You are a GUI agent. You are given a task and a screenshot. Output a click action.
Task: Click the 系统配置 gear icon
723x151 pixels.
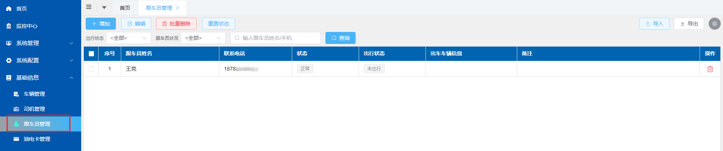pos(9,60)
